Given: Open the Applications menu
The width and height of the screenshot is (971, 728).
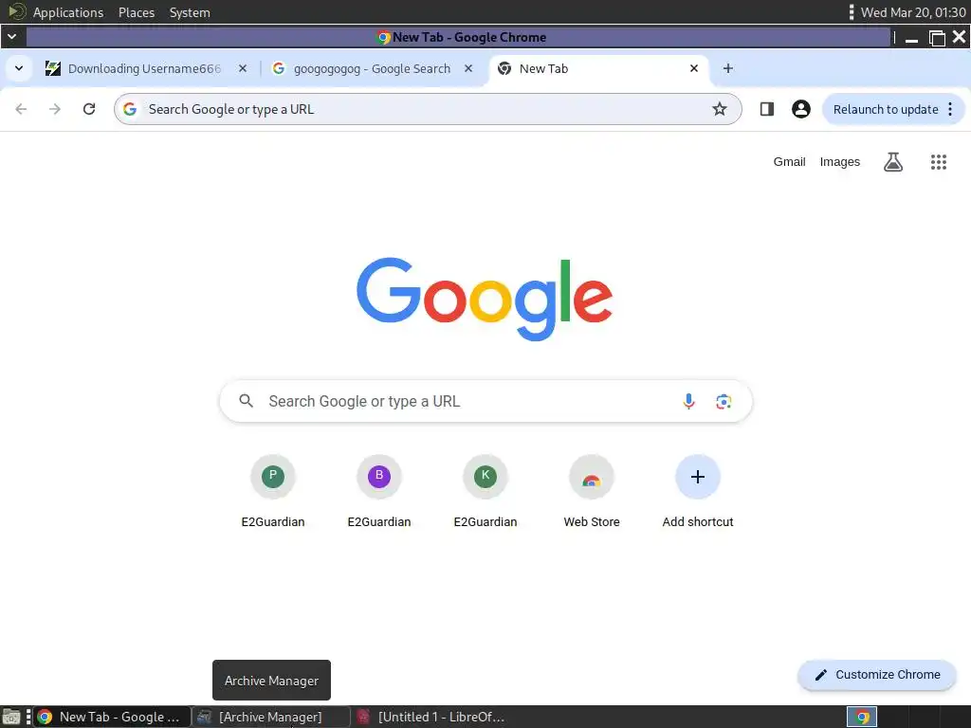Looking at the screenshot, I should [x=68, y=12].
